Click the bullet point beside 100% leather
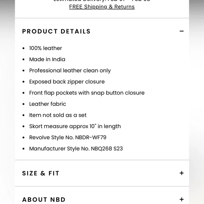The height and width of the screenshot is (204, 204). [x=24, y=48]
